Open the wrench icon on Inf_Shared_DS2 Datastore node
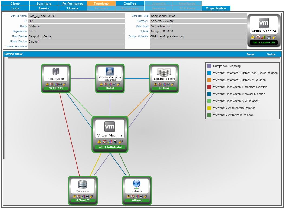Screen dimensions: 295x213 click(91, 196)
